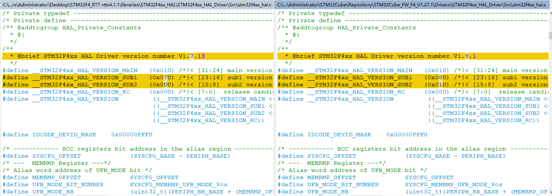Click the #define MEMRMP_OFFSET line in the STM32Cube_FW_F4 pane
This screenshot has height=196, width=552.
coord(365,178)
